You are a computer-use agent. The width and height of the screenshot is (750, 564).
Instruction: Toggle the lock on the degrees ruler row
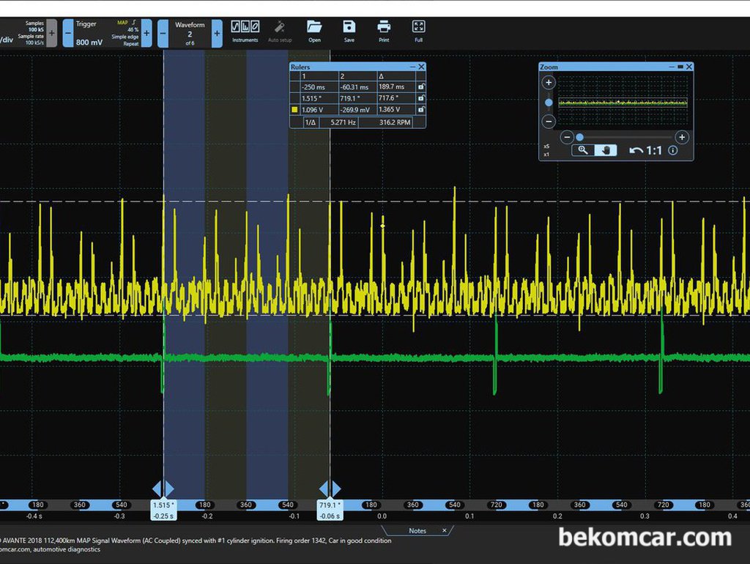[421, 98]
